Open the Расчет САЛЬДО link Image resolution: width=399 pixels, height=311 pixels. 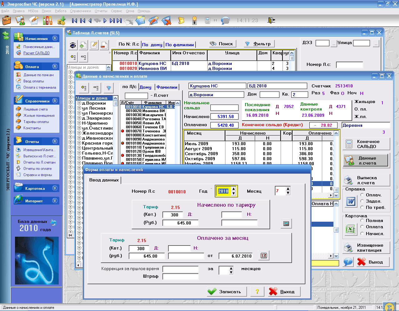click(36, 53)
